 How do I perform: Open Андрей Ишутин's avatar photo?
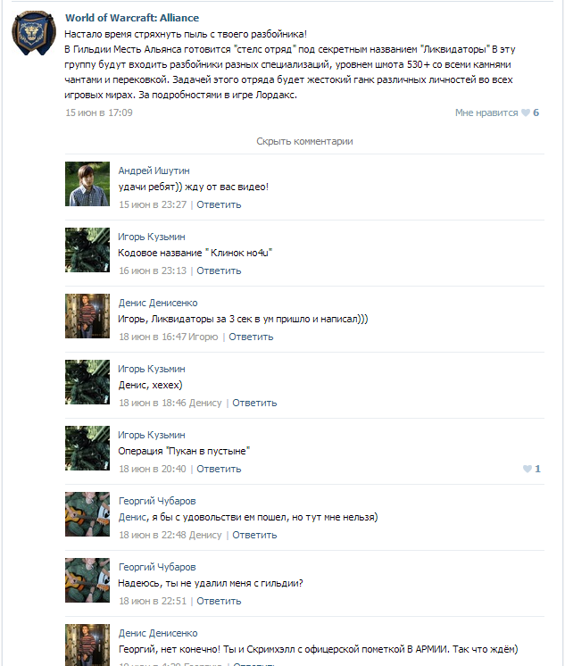click(x=87, y=184)
